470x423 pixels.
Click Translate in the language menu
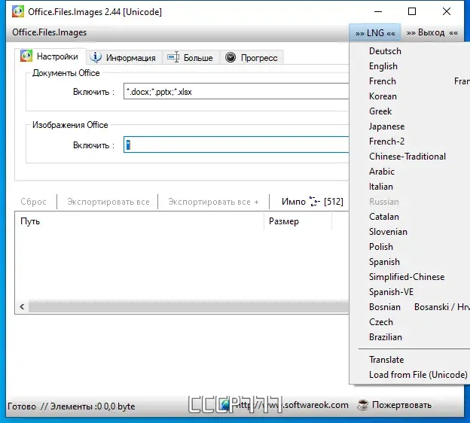pos(386,360)
